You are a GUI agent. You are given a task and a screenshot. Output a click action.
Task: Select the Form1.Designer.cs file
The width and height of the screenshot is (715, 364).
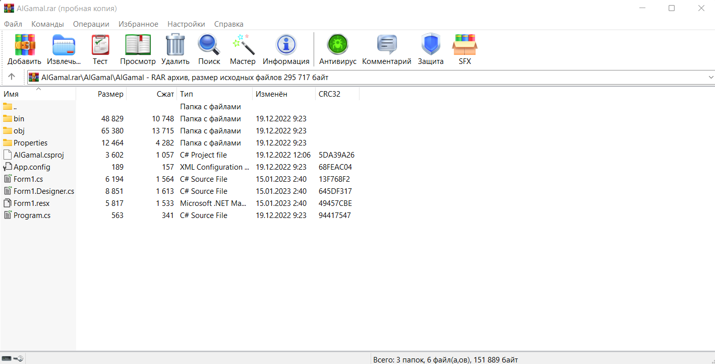click(x=43, y=191)
